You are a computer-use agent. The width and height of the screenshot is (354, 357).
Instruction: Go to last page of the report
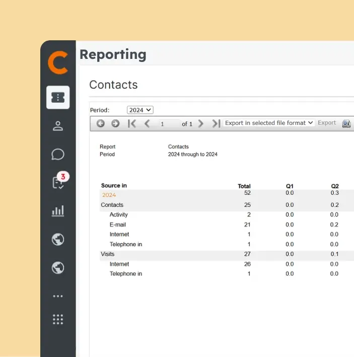pyautogui.click(x=216, y=123)
